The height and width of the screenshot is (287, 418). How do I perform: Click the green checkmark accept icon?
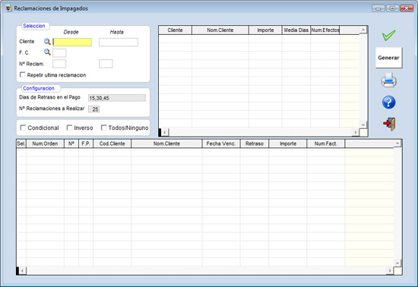[x=388, y=36]
